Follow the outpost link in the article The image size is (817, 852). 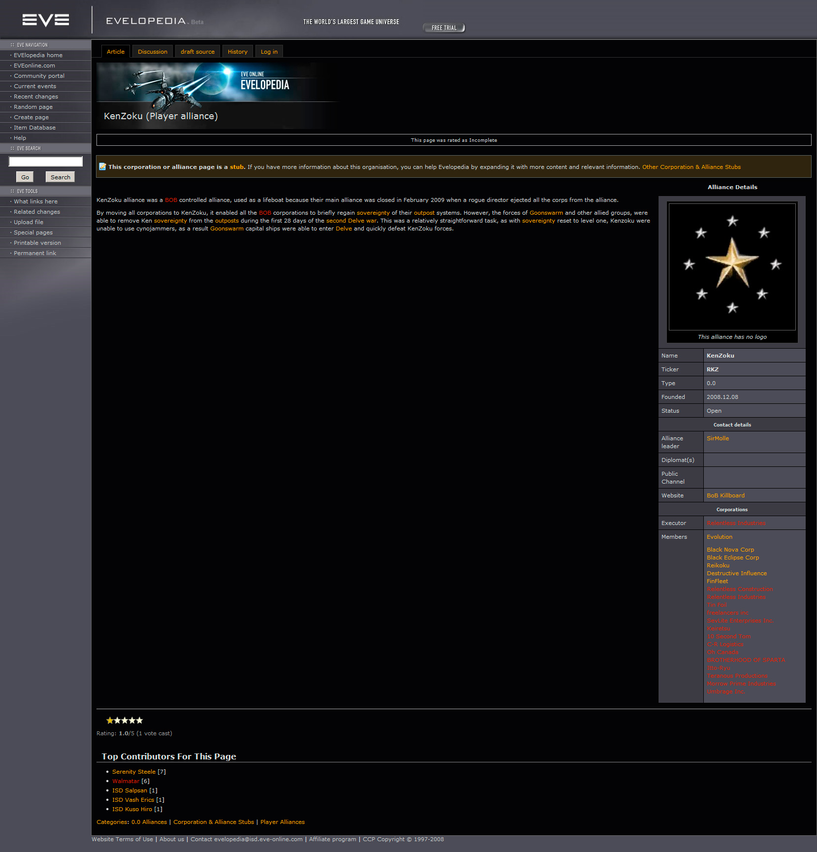[x=424, y=213]
